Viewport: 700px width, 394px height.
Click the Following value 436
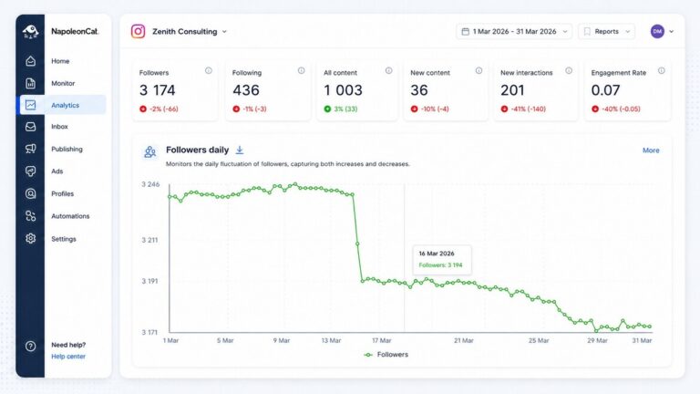tap(245, 90)
